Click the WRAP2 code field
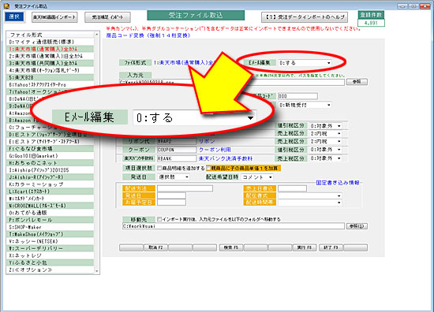 177,142
